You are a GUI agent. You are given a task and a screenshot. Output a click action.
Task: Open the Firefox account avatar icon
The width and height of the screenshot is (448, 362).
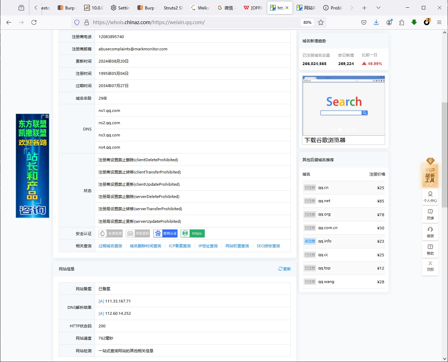coord(389,22)
